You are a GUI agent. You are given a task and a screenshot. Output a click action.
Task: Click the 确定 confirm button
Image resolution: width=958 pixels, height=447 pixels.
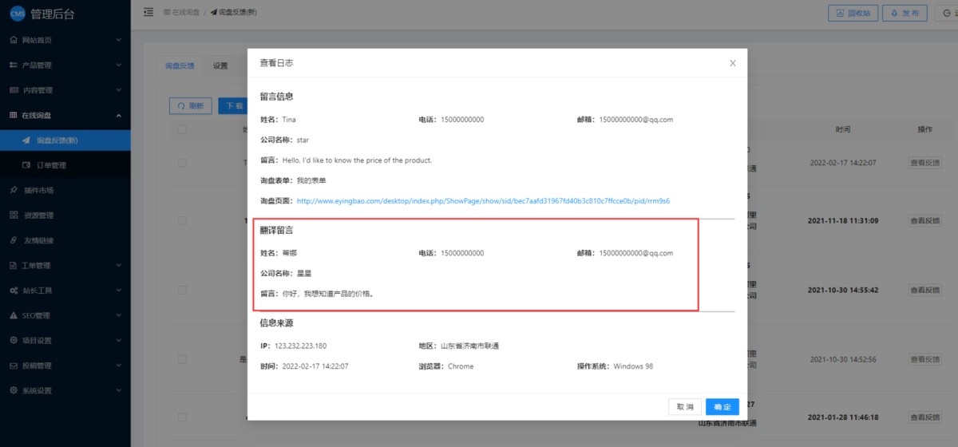pyautogui.click(x=722, y=407)
